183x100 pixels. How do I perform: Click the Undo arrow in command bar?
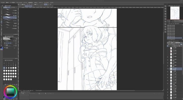27,4
